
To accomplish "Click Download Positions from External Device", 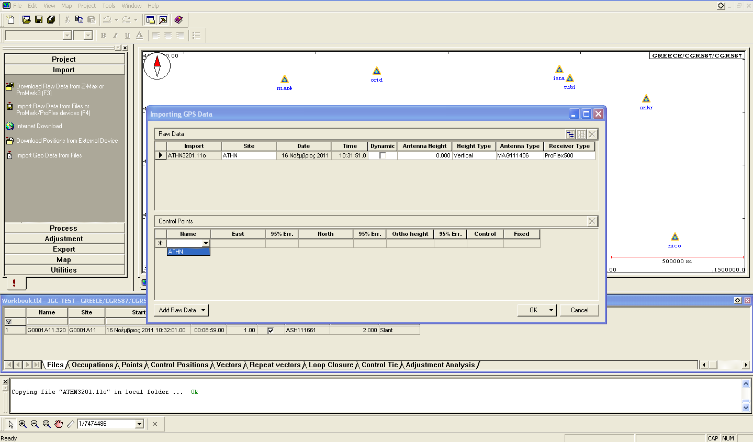I will pos(66,141).
